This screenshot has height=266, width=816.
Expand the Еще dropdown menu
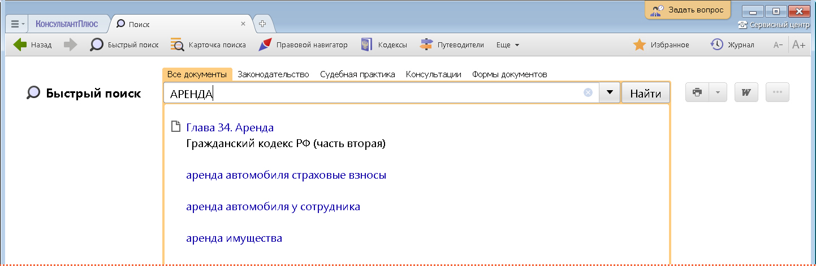tap(507, 45)
